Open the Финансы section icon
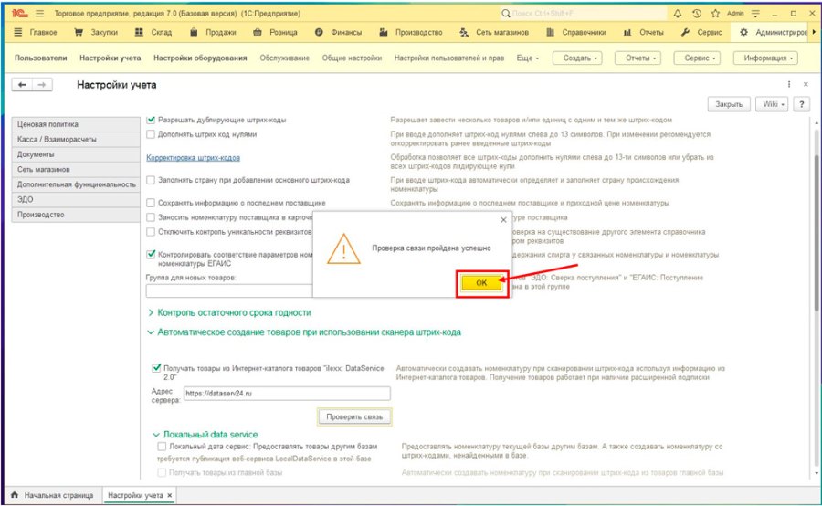Viewport: 822px width, 506px height. click(x=319, y=32)
